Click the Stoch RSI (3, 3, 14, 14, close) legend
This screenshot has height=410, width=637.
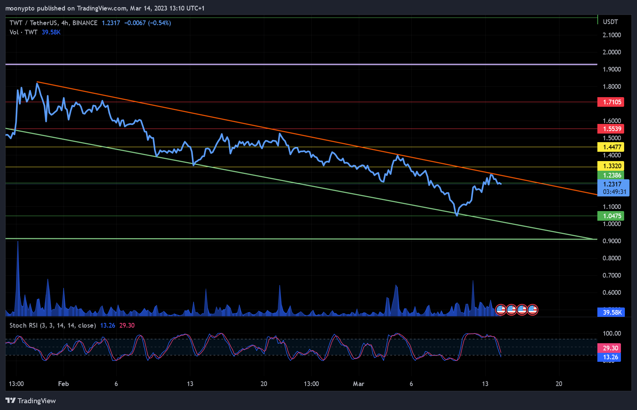(52, 325)
